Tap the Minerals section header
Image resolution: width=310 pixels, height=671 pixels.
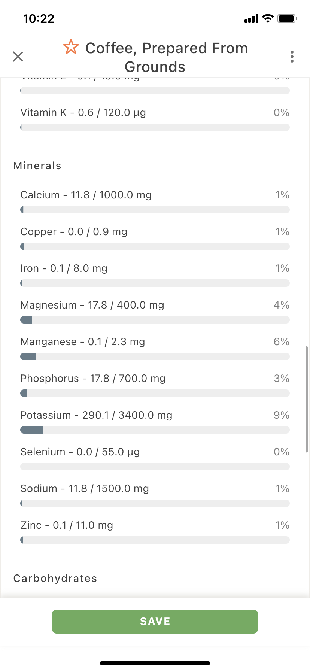pyautogui.click(x=37, y=166)
